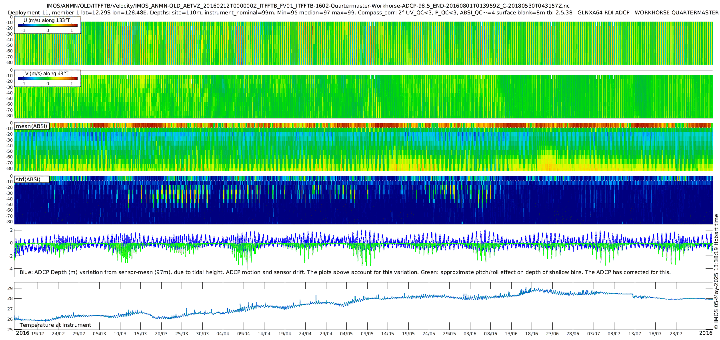Click the 2016 year label at axis left end
This screenshot has height=340, width=720.
tap(22, 333)
